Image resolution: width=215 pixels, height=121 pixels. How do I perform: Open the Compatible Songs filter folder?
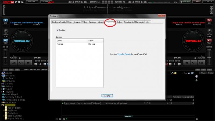[x=14, y=100]
